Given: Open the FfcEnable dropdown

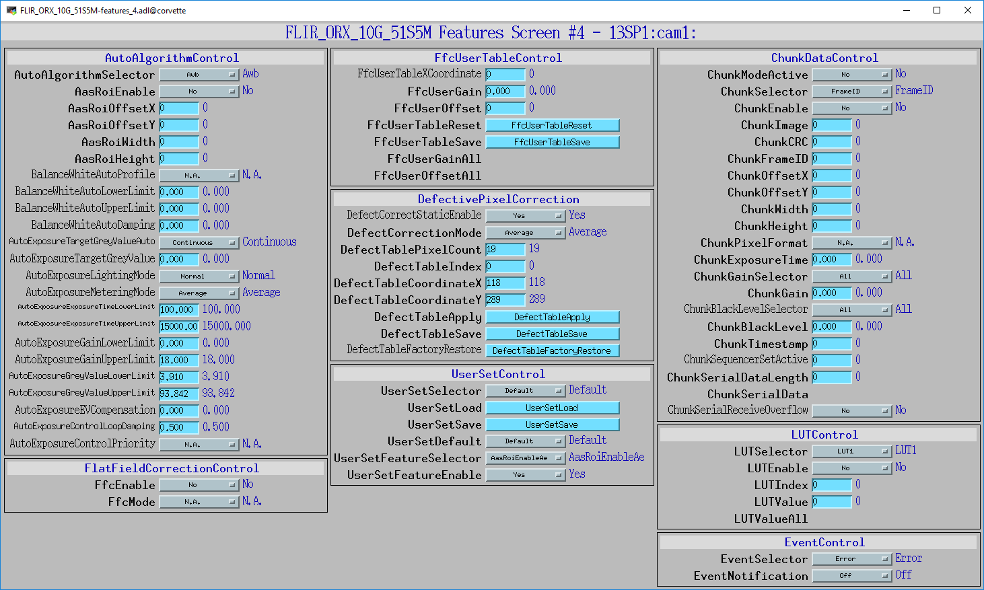Looking at the screenshot, I should (199, 485).
